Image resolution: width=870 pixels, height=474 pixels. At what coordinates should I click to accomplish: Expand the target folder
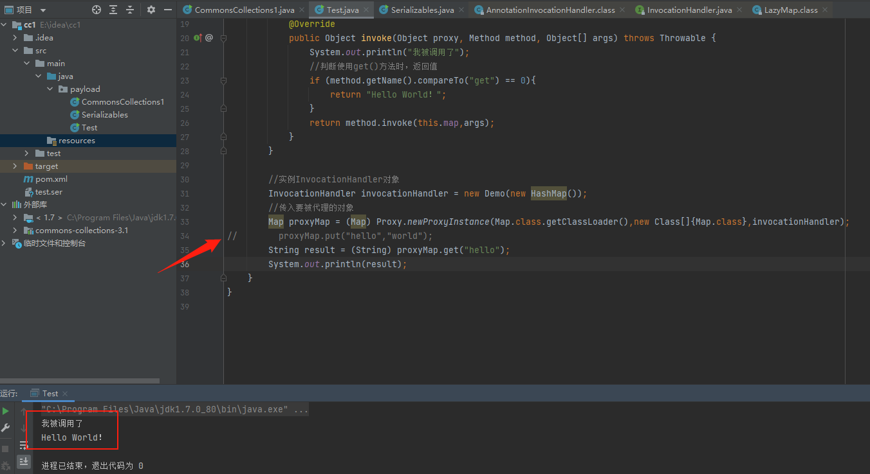[15, 166]
